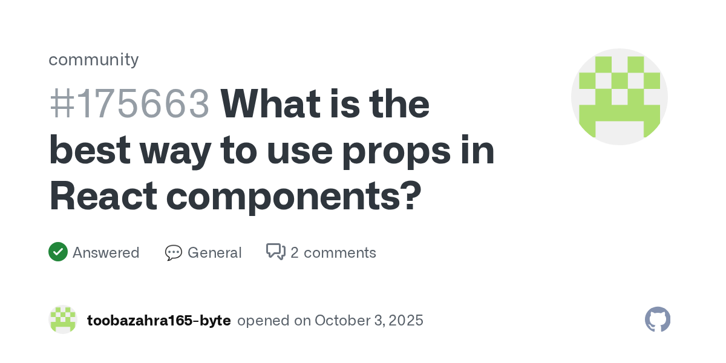This screenshot has width=726, height=363.
Task: Click the GitHub Octocat logo
Action: pos(658,319)
